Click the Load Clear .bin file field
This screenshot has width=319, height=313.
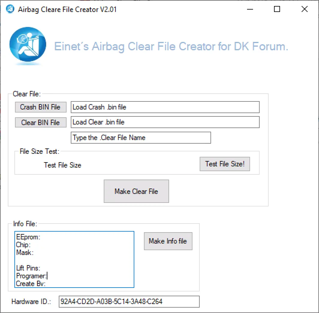[x=165, y=122]
